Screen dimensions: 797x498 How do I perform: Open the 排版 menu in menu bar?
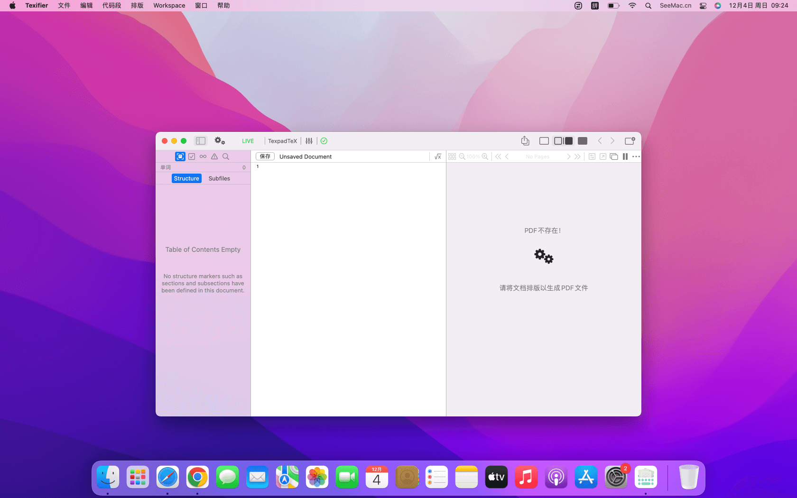click(x=137, y=6)
